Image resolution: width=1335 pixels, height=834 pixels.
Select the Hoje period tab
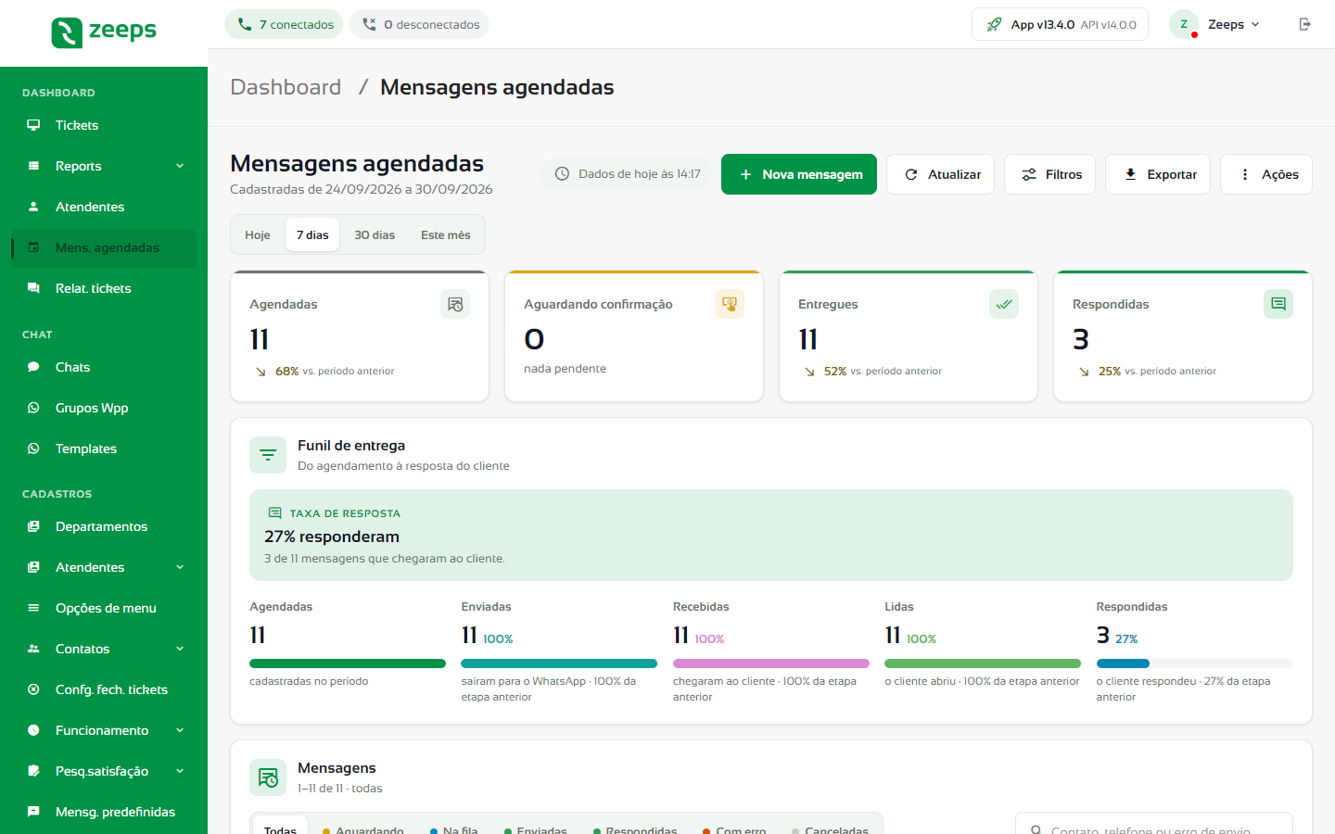[258, 235]
